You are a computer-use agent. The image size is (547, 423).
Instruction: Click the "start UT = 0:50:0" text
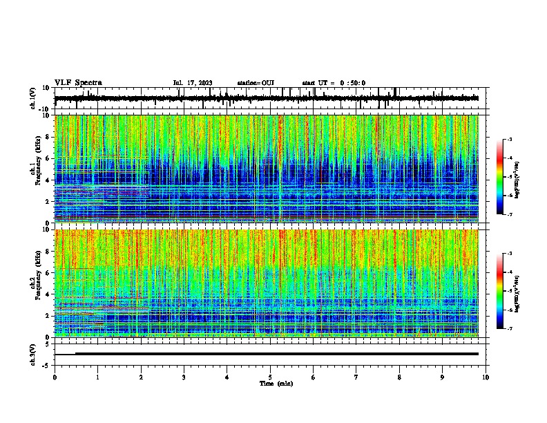(334, 83)
